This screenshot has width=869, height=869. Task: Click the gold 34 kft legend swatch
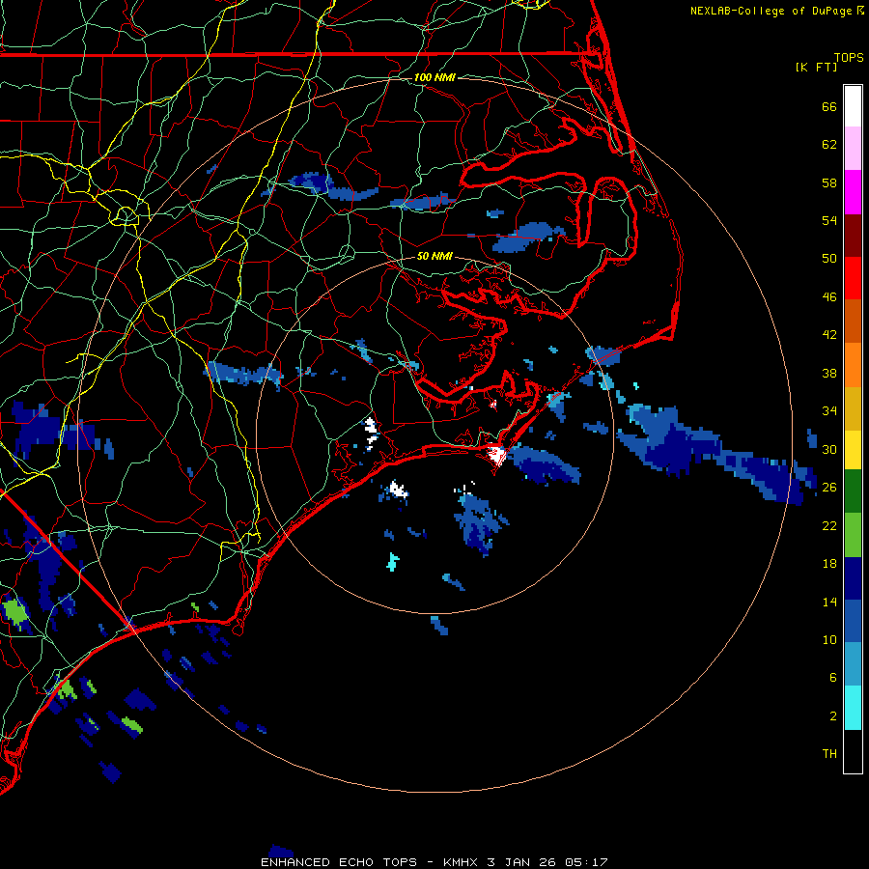853,408
